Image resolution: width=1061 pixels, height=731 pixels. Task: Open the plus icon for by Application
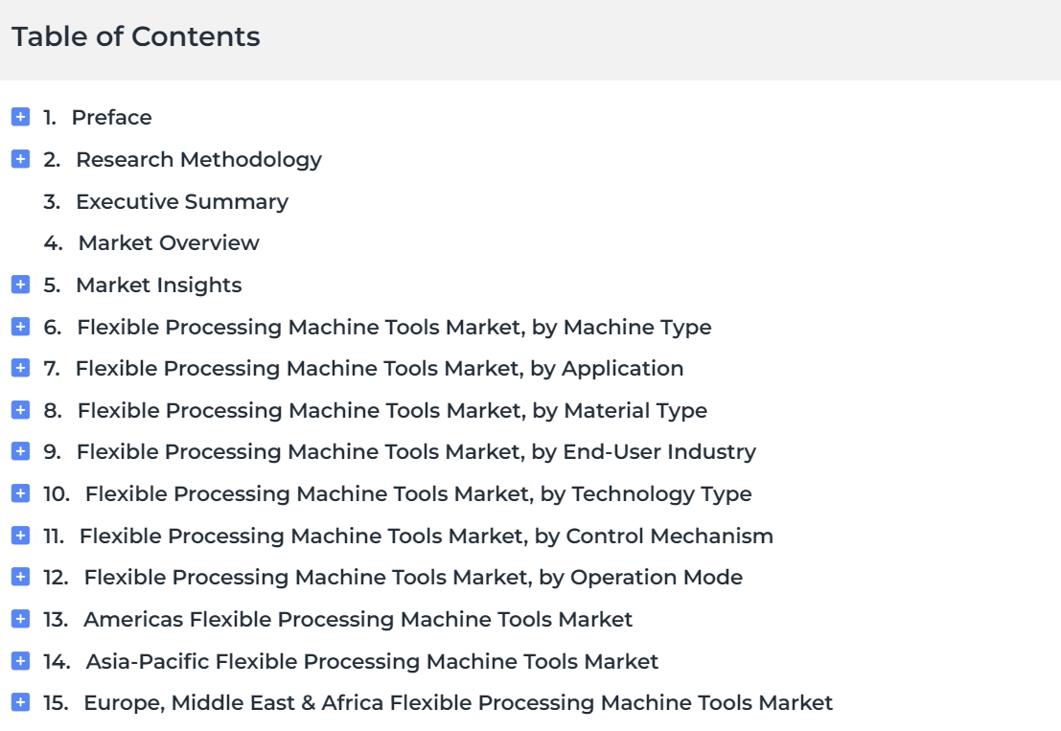[x=20, y=368]
